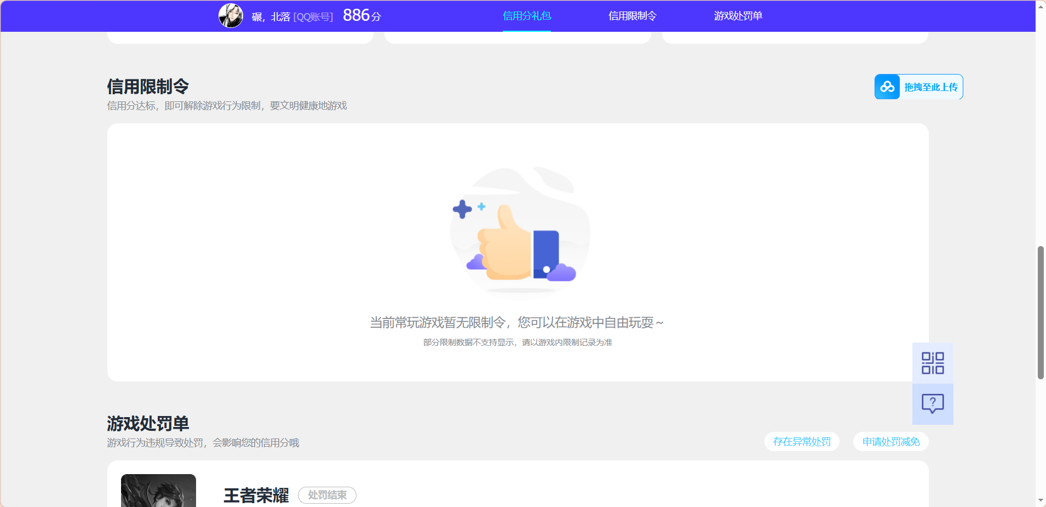Screen dimensions: 1046x507
Task: Click the 886分 credit score display
Action: click(x=362, y=15)
